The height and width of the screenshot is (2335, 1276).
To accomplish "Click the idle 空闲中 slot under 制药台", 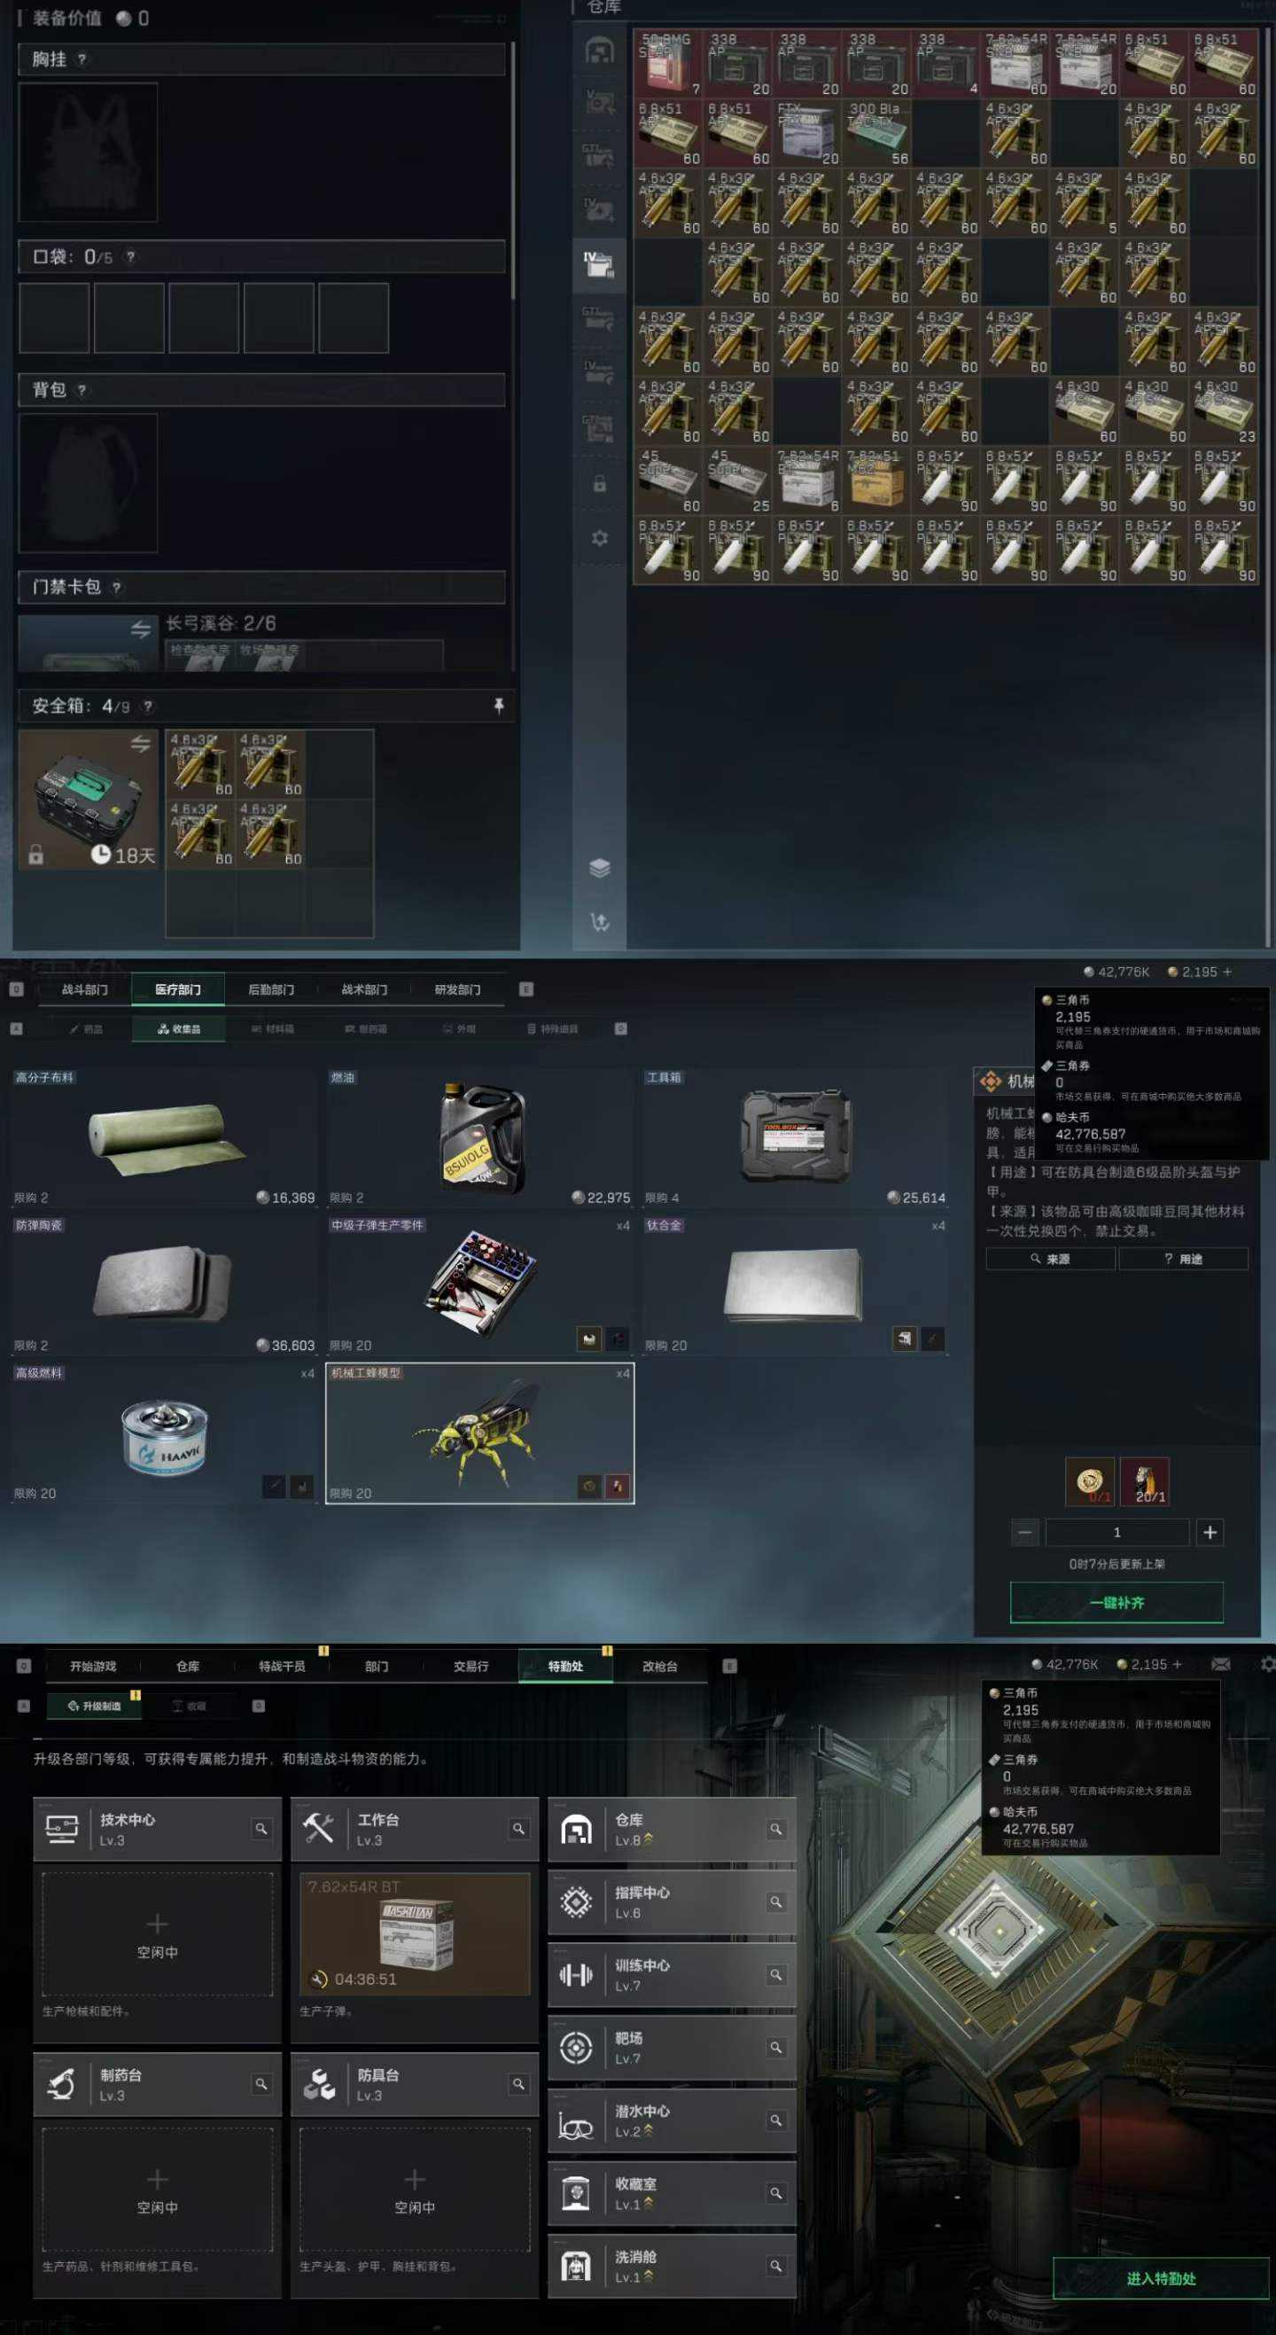I will click(x=158, y=2190).
